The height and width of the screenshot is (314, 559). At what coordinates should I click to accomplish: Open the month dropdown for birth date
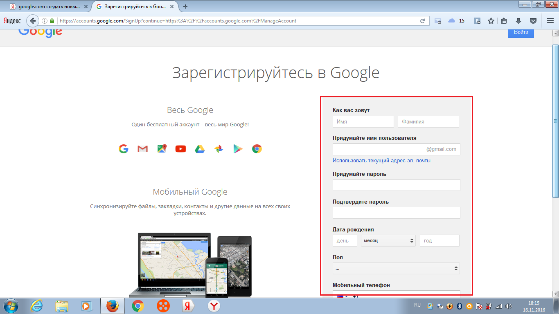pos(388,240)
